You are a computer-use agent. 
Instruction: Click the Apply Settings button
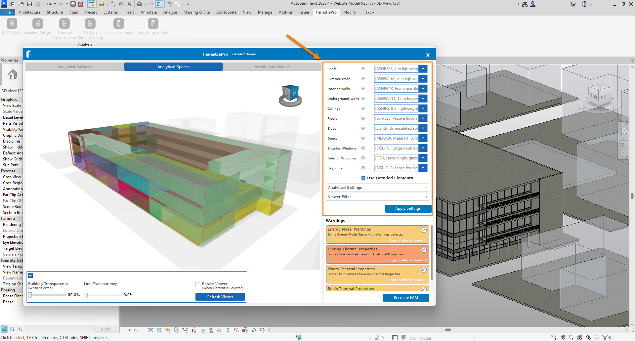pos(408,208)
